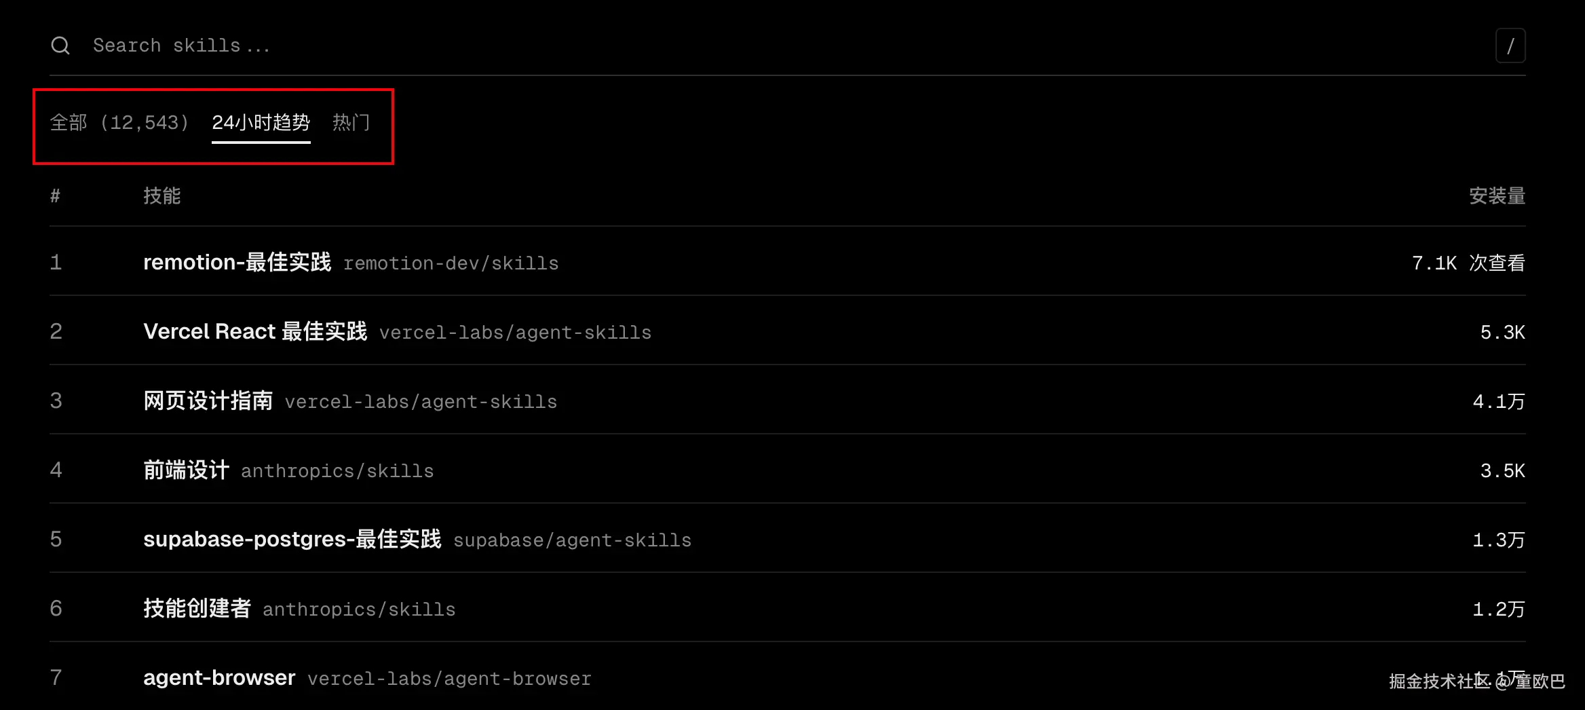The width and height of the screenshot is (1585, 710).
Task: Click the magnifier search icon
Action: point(60,45)
